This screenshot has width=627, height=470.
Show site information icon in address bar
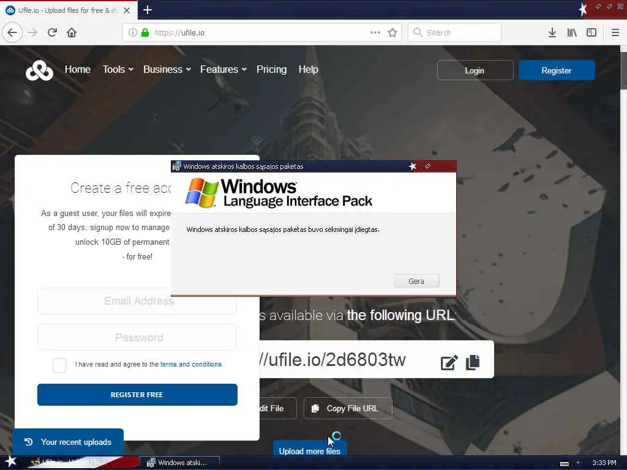click(x=133, y=32)
